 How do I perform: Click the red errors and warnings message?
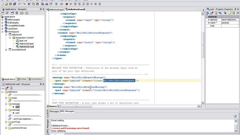70,128
